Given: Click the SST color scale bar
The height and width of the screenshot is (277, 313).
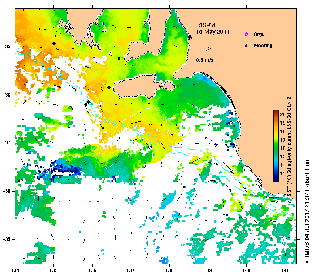Looking at the screenshot, I should click(x=276, y=146).
